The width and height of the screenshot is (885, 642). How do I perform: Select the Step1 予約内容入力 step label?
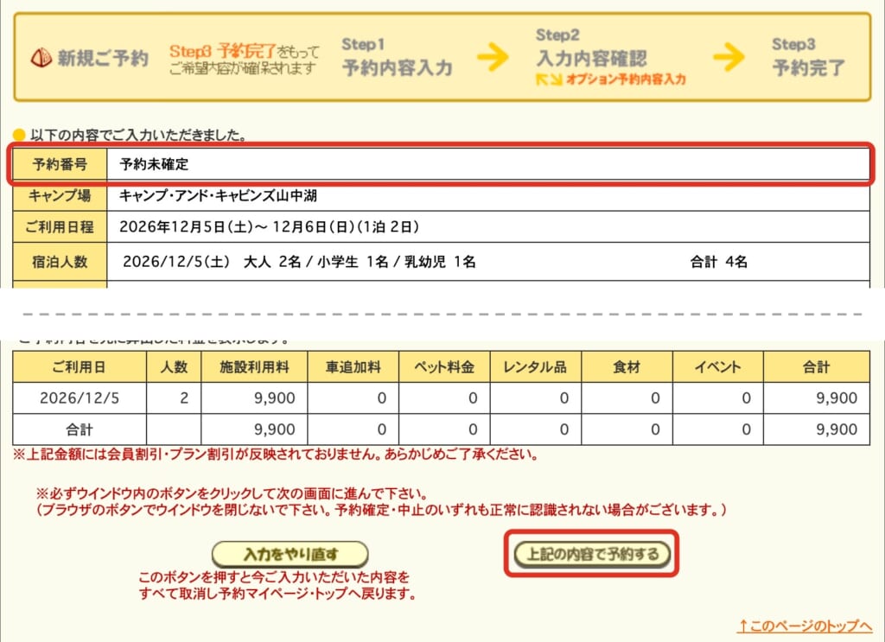(x=397, y=57)
